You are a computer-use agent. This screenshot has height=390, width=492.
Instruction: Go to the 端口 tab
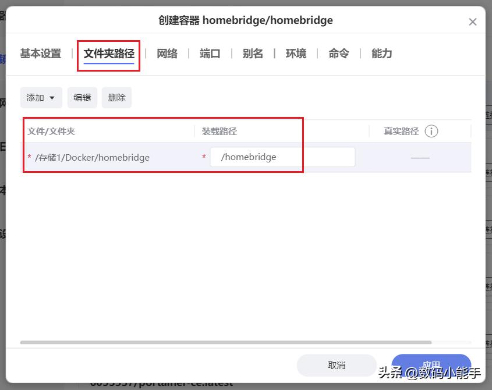(210, 54)
